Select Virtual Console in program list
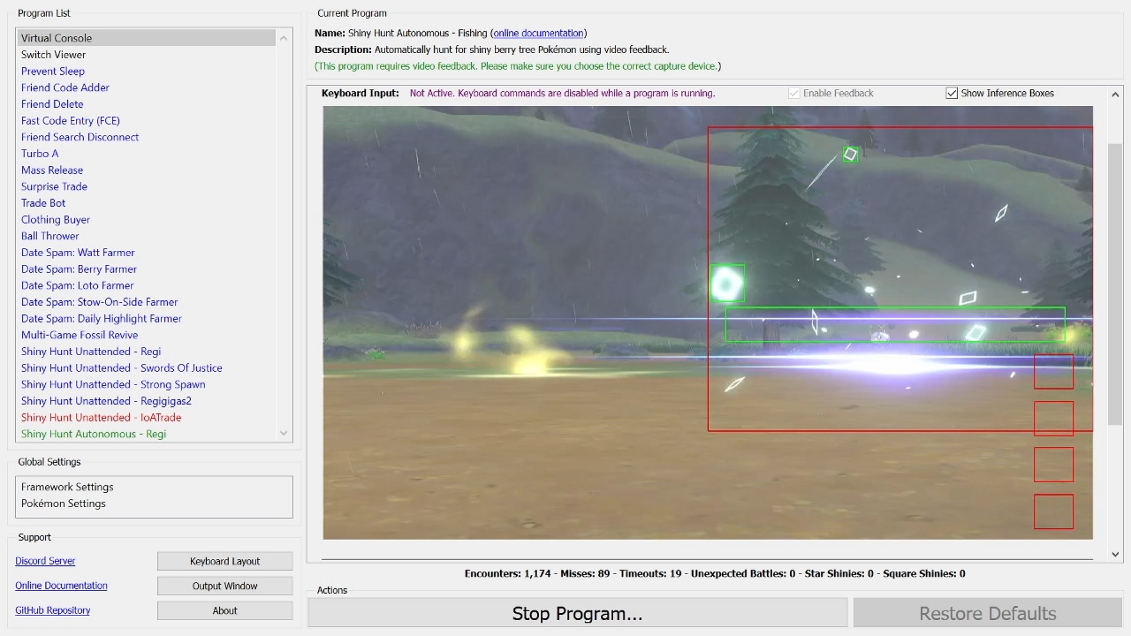The height and width of the screenshot is (636, 1131). pyautogui.click(x=57, y=38)
